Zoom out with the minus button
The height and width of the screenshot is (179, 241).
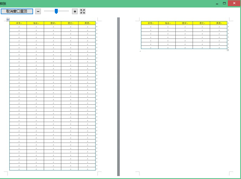[38, 11]
